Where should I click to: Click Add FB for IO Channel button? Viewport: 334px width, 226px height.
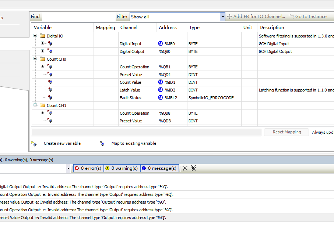[x=256, y=17]
